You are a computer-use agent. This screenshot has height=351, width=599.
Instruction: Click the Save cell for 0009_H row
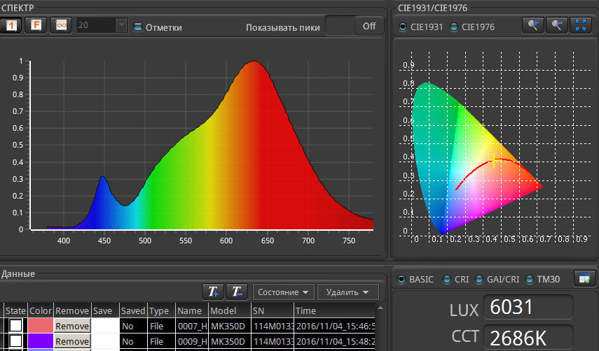coord(105,341)
